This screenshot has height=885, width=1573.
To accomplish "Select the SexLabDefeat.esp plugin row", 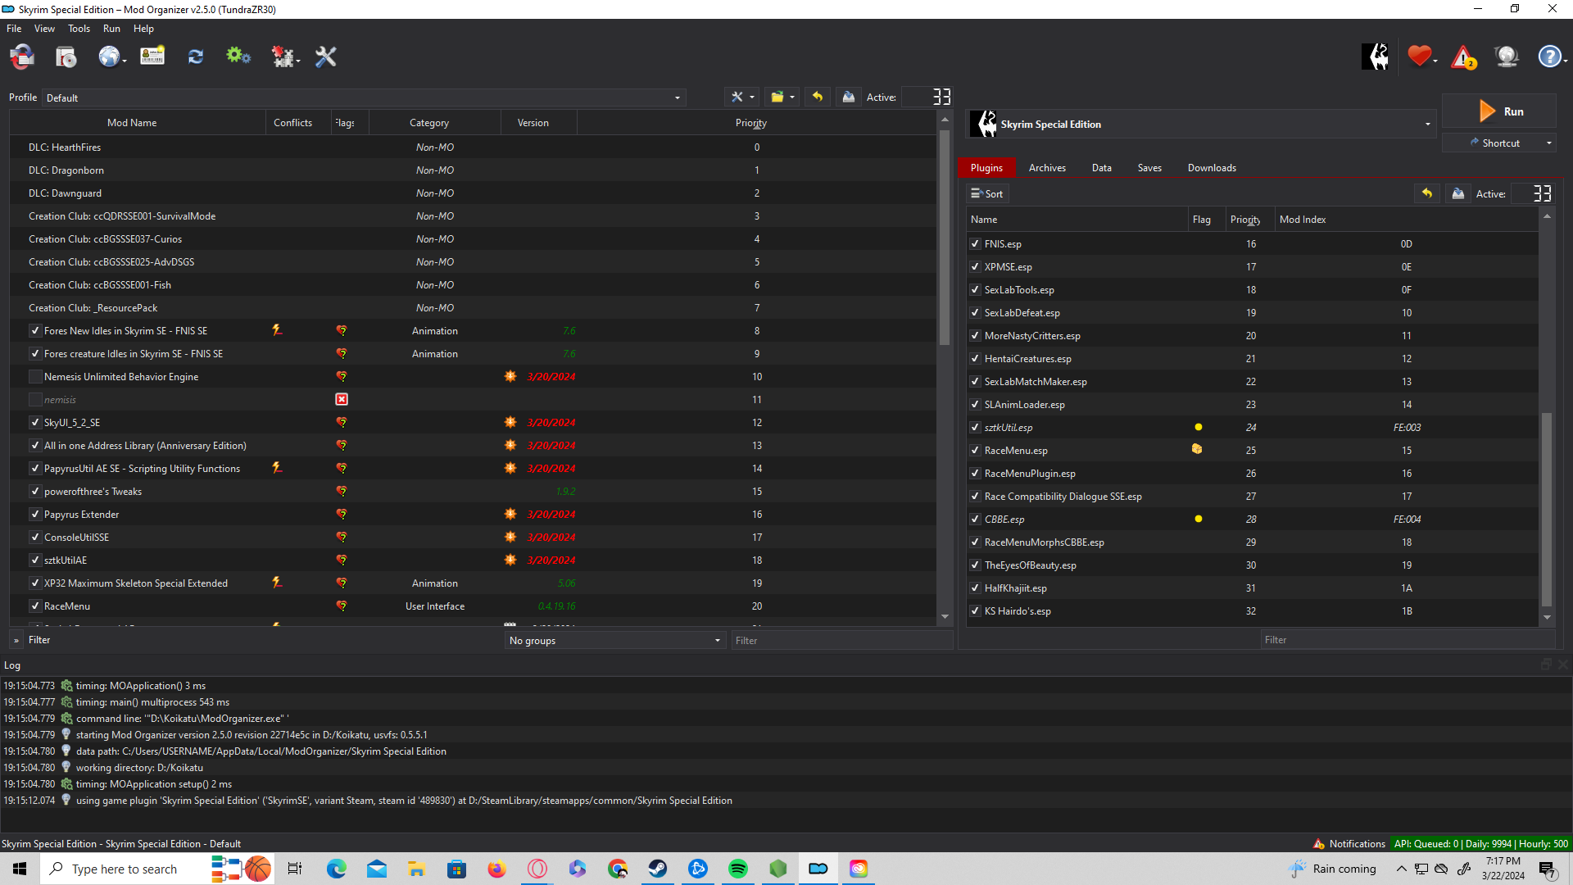I will click(1253, 312).
